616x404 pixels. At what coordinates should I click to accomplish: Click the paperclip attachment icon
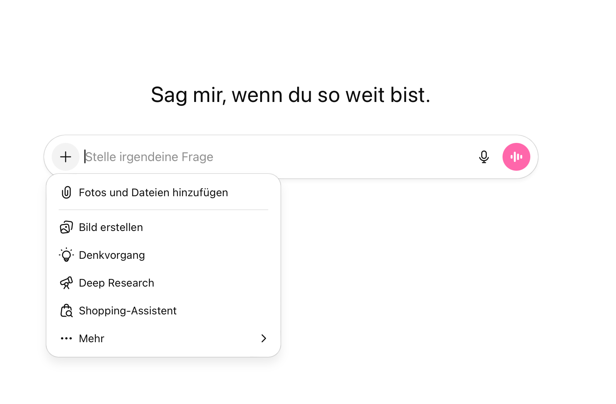click(66, 192)
